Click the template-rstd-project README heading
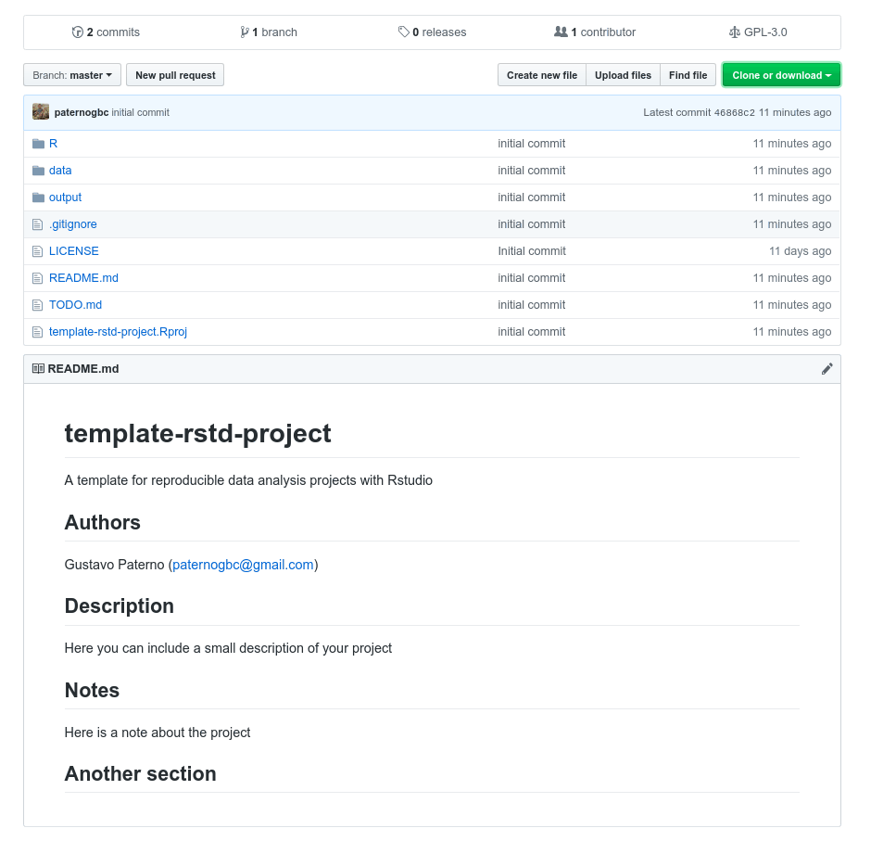This screenshot has height=841, width=896. 197,433
